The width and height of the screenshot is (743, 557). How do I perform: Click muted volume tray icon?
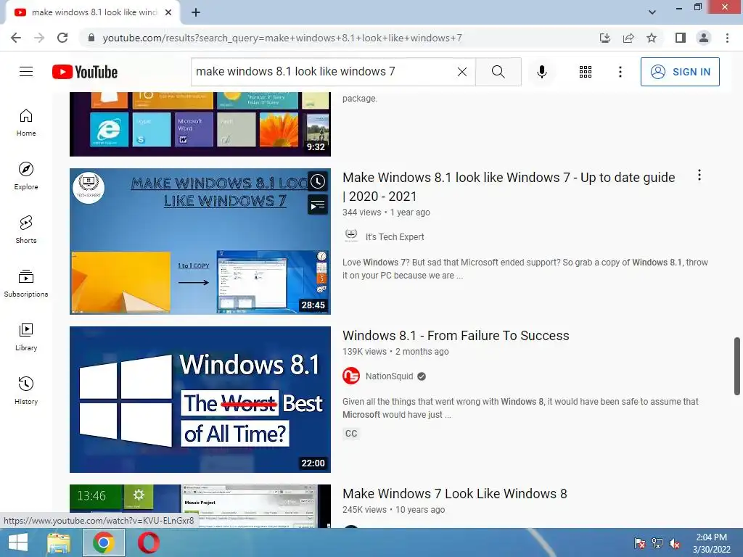click(x=675, y=544)
